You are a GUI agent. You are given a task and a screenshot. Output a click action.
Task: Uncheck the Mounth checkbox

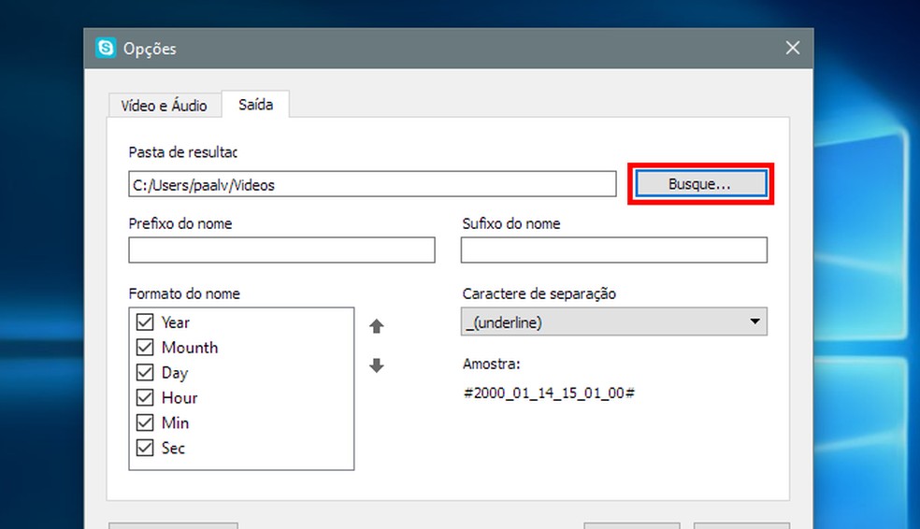145,347
